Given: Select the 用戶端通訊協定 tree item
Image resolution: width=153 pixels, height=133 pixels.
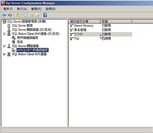Looking at the screenshot, I should pos(28,38).
